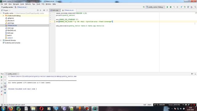
Task: Close the tests.cpp editor tab
Action: (59, 10)
